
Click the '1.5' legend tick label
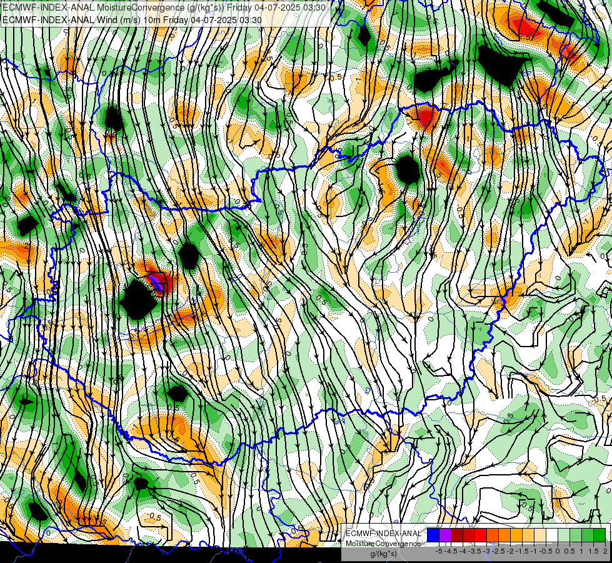point(593,551)
